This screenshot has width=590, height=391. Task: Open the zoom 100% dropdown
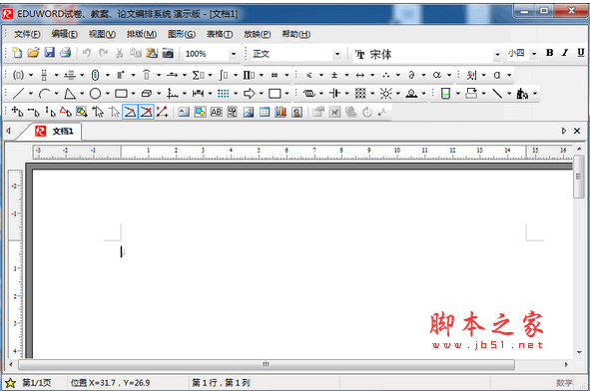[x=234, y=54]
